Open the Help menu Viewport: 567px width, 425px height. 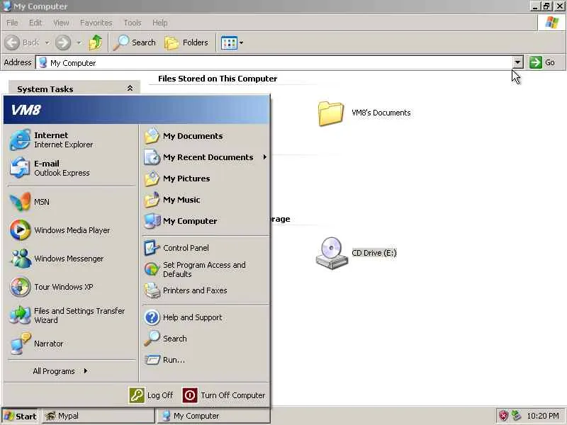tap(160, 23)
